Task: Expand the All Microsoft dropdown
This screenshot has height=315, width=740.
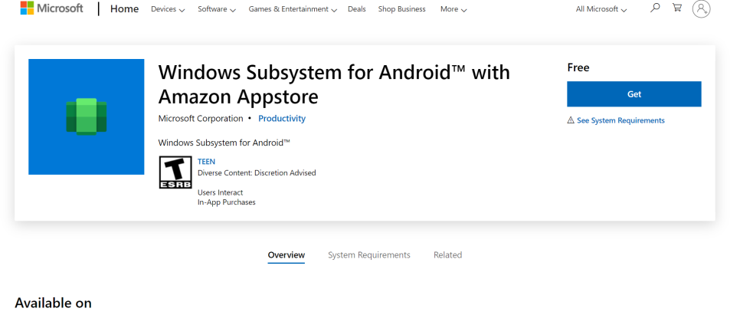Action: [x=601, y=9]
